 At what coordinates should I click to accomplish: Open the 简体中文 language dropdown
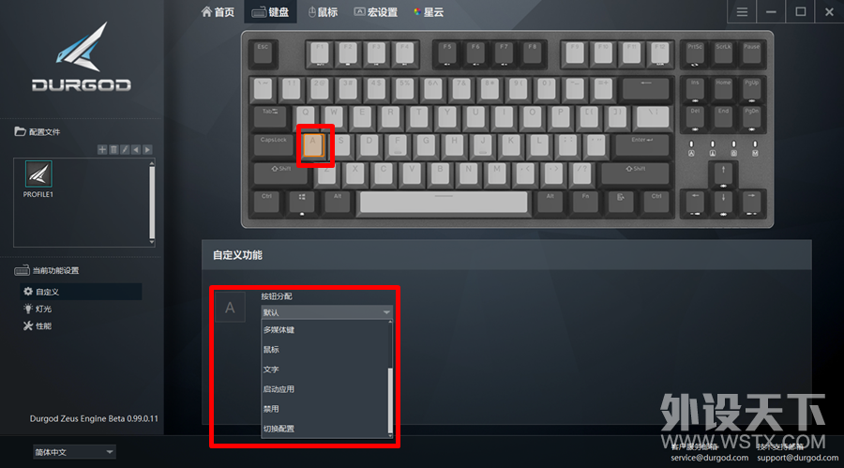pos(74,452)
